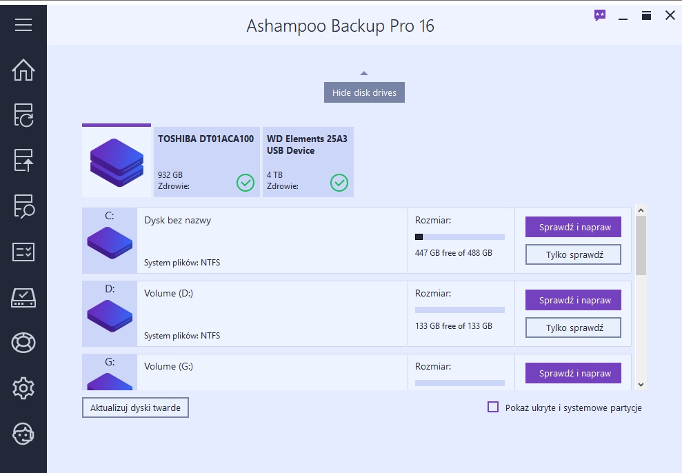This screenshot has width=682, height=473.
Task: Select the WD Elements 25A3 USB drive tab
Action: pyautogui.click(x=308, y=162)
